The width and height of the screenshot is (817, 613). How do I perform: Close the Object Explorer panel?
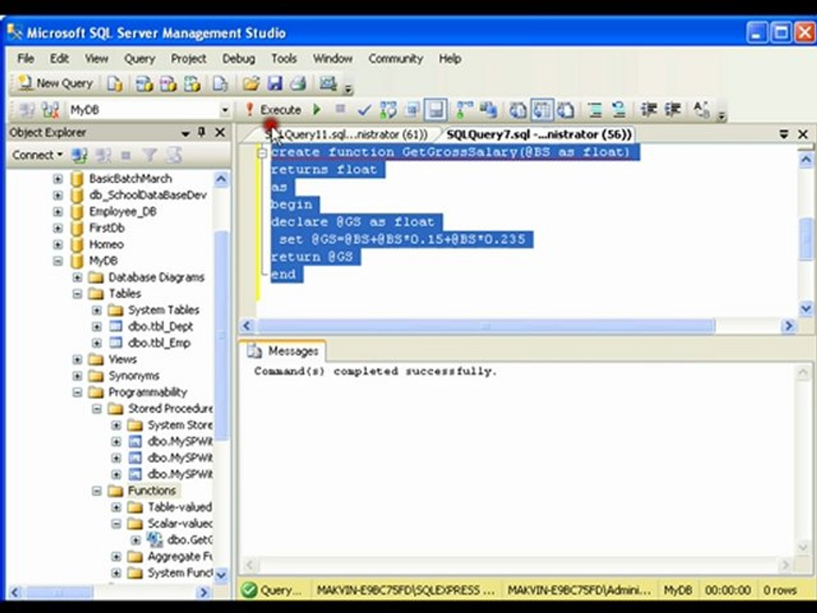tap(220, 132)
